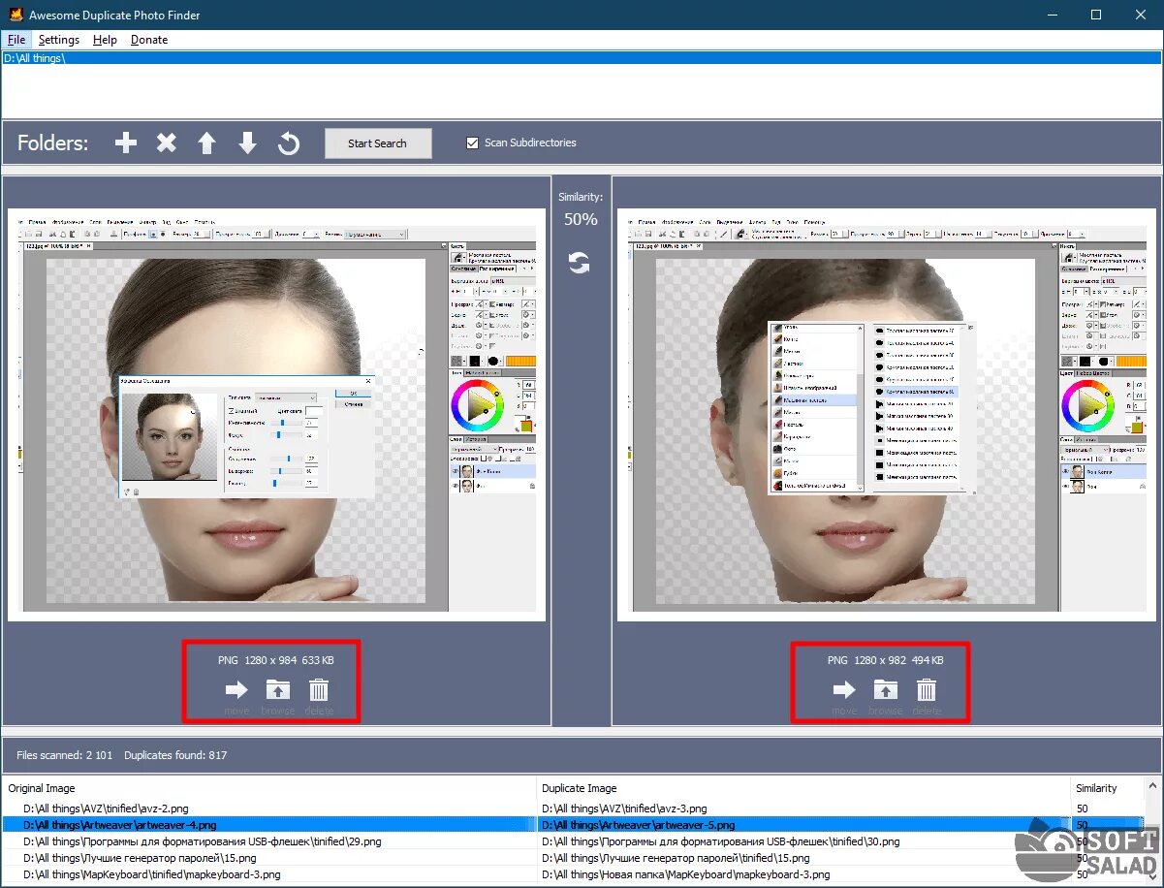Click the Новая папка\MapKeyboard duplicate image cell
The height and width of the screenshot is (888, 1164).
[x=803, y=874]
